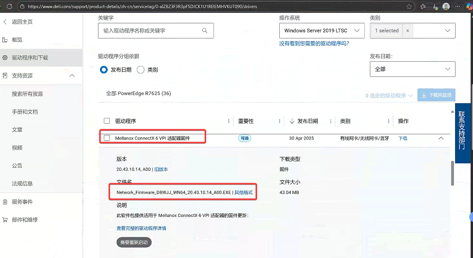473x258 pixels.
Task: Click the 需要重新启动 badge
Action: click(x=134, y=242)
